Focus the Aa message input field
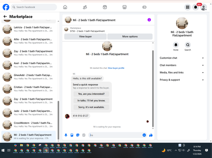 point(115,135)
